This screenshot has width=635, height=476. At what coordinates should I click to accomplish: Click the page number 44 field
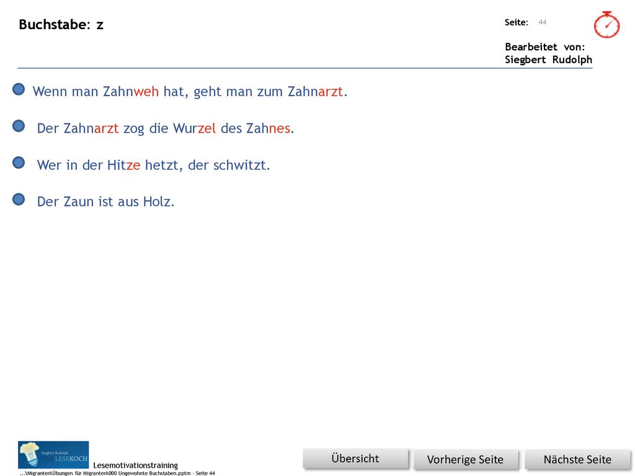(x=542, y=22)
